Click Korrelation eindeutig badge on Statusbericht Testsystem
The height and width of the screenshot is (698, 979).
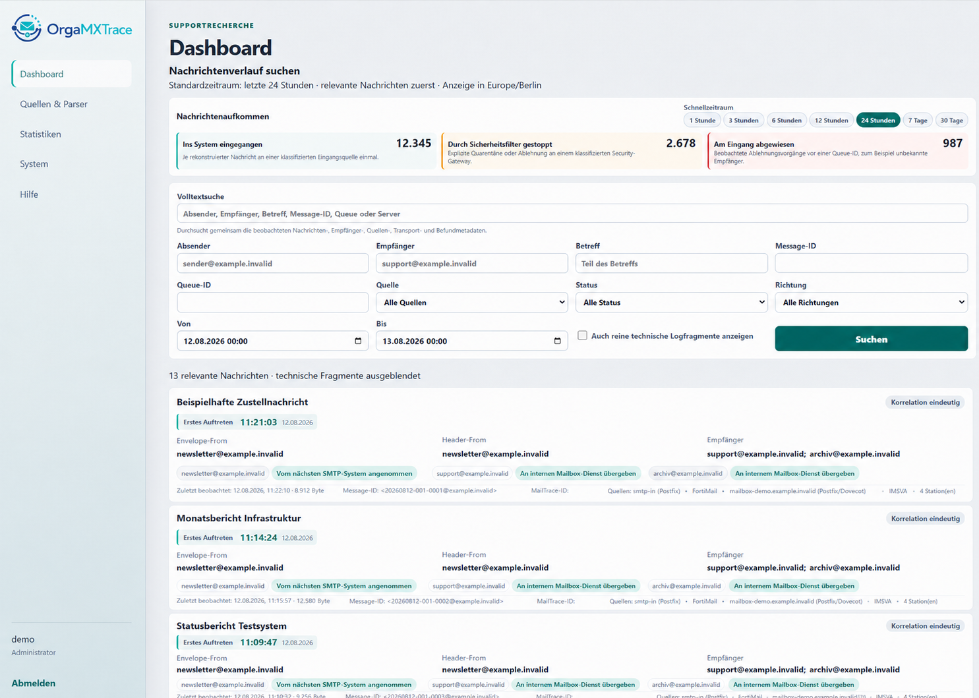925,625
